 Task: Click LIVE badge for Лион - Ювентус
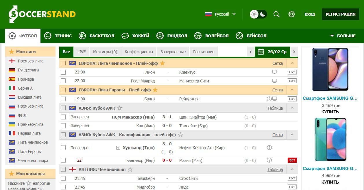point(292,72)
